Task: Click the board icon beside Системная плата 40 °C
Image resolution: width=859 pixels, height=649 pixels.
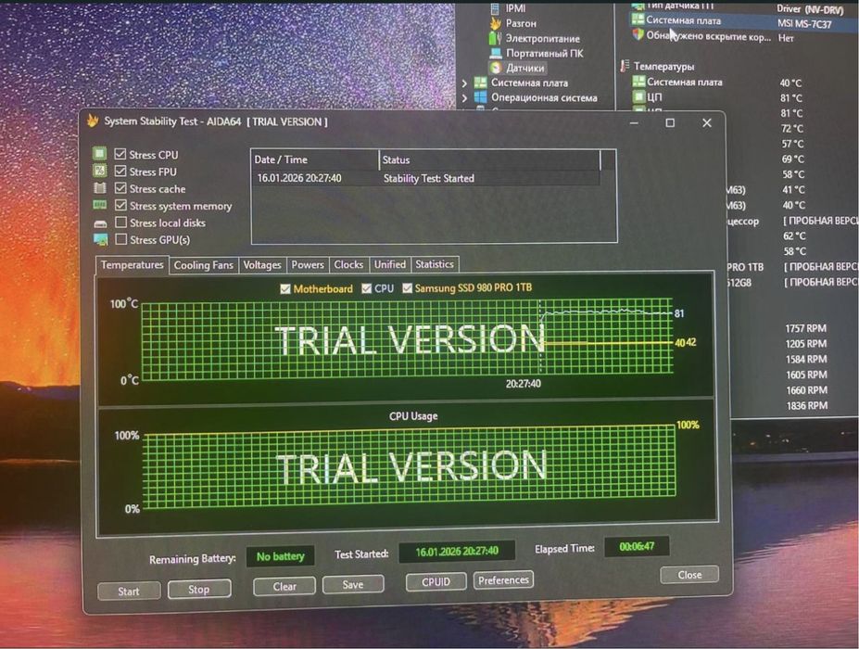Action: click(x=638, y=82)
